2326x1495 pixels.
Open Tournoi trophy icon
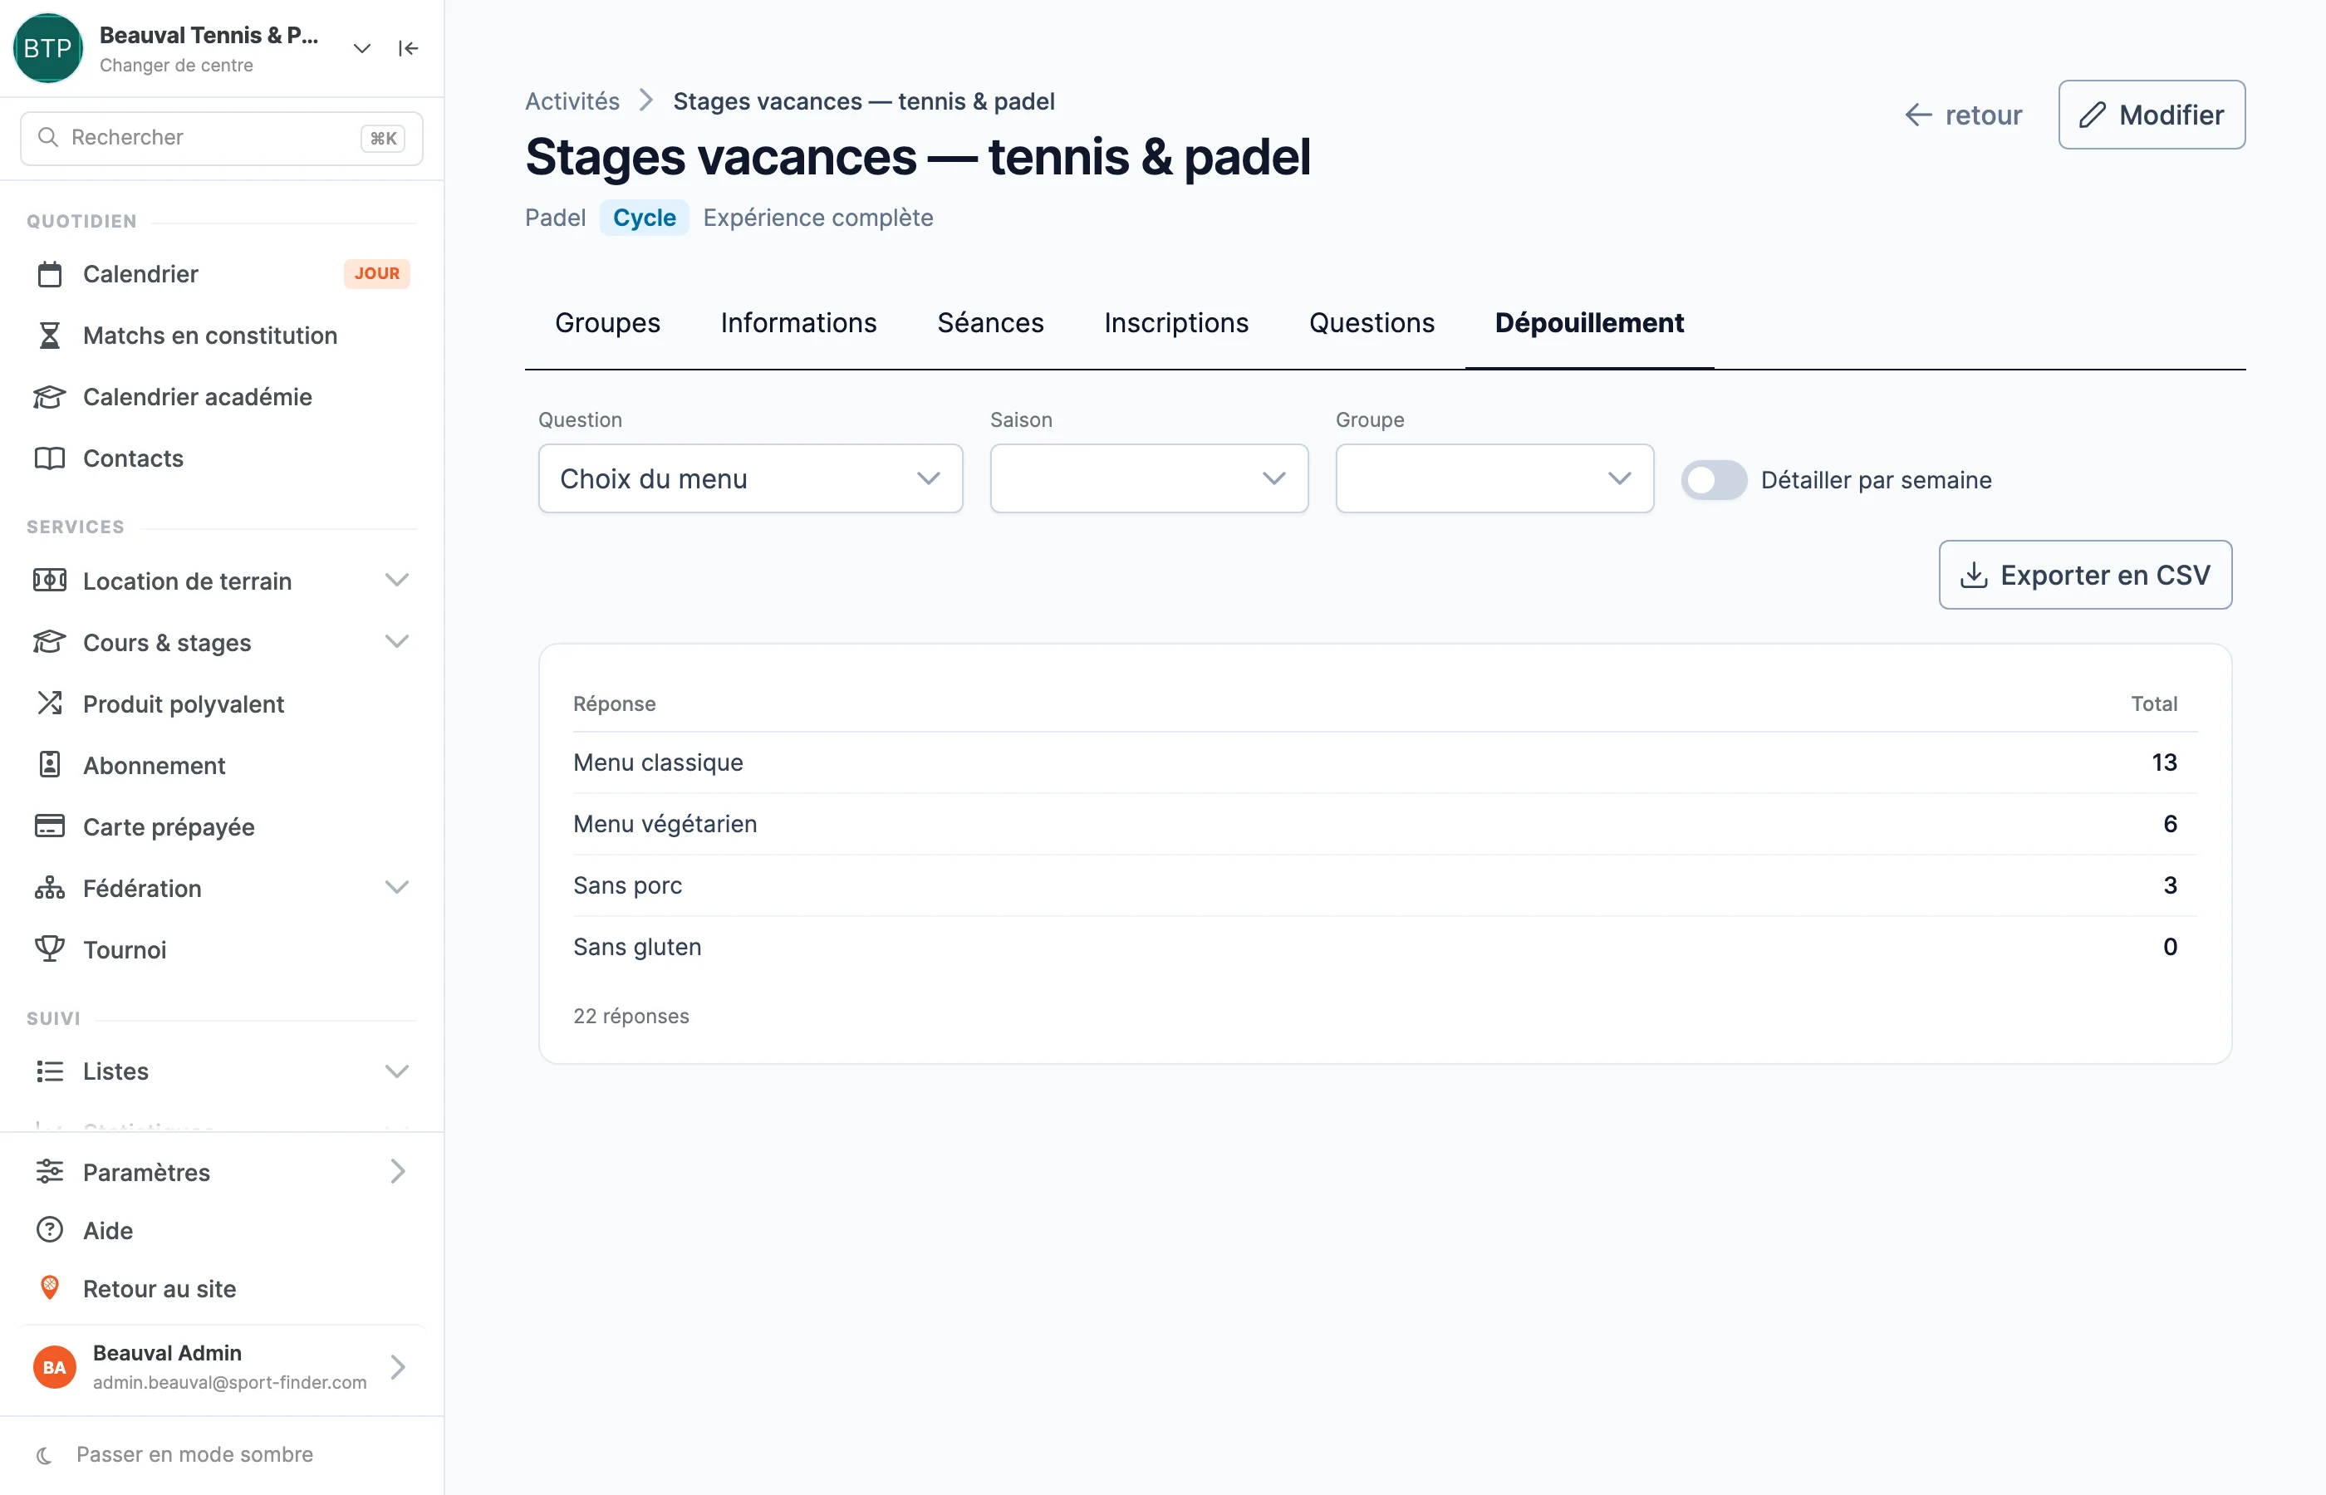[50, 948]
